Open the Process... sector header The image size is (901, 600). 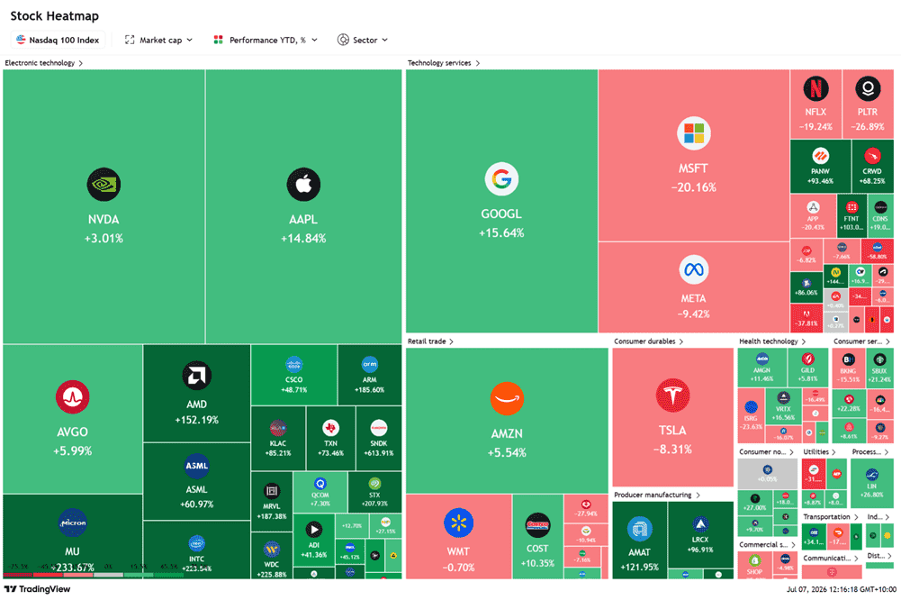click(870, 451)
